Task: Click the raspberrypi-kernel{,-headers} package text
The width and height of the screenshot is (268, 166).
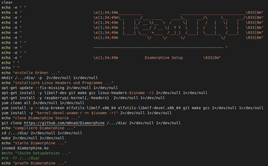Action: pyautogui.click(x=76, y=98)
